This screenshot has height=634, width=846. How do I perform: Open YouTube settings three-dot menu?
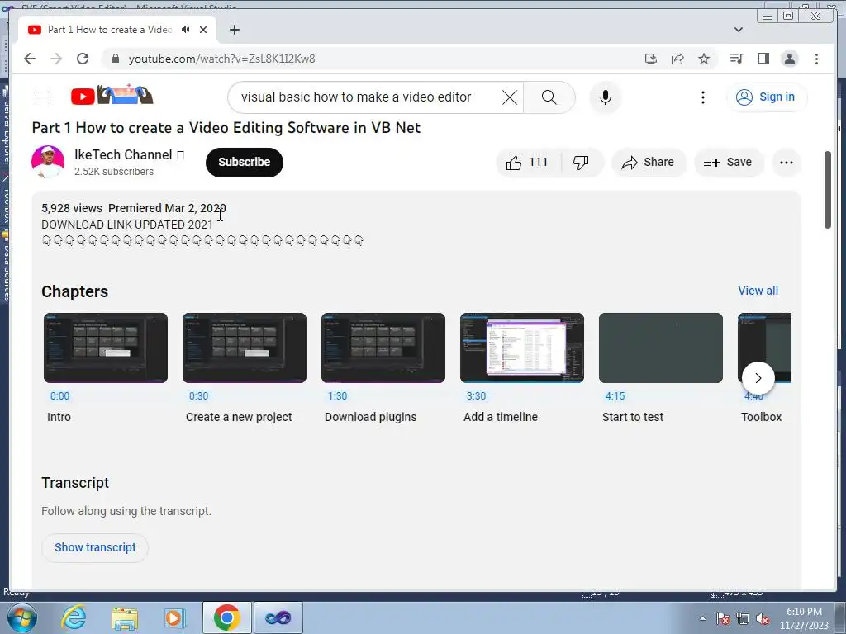tap(702, 97)
